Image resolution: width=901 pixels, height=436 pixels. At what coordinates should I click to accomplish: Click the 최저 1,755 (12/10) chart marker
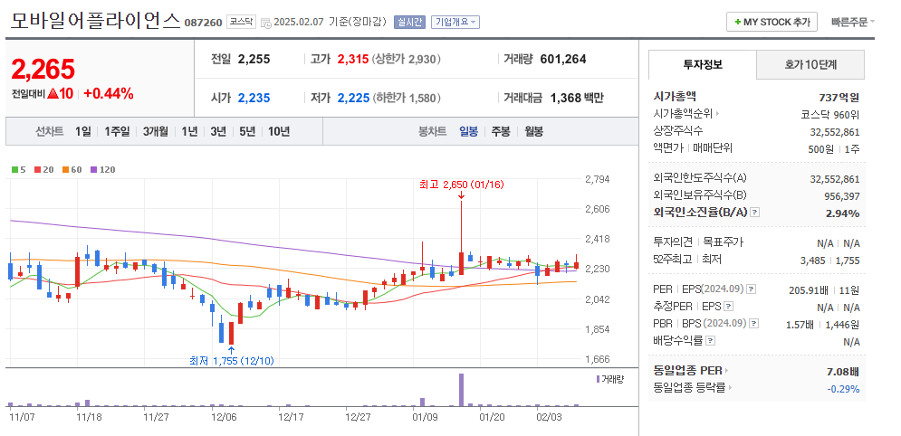pos(232,361)
